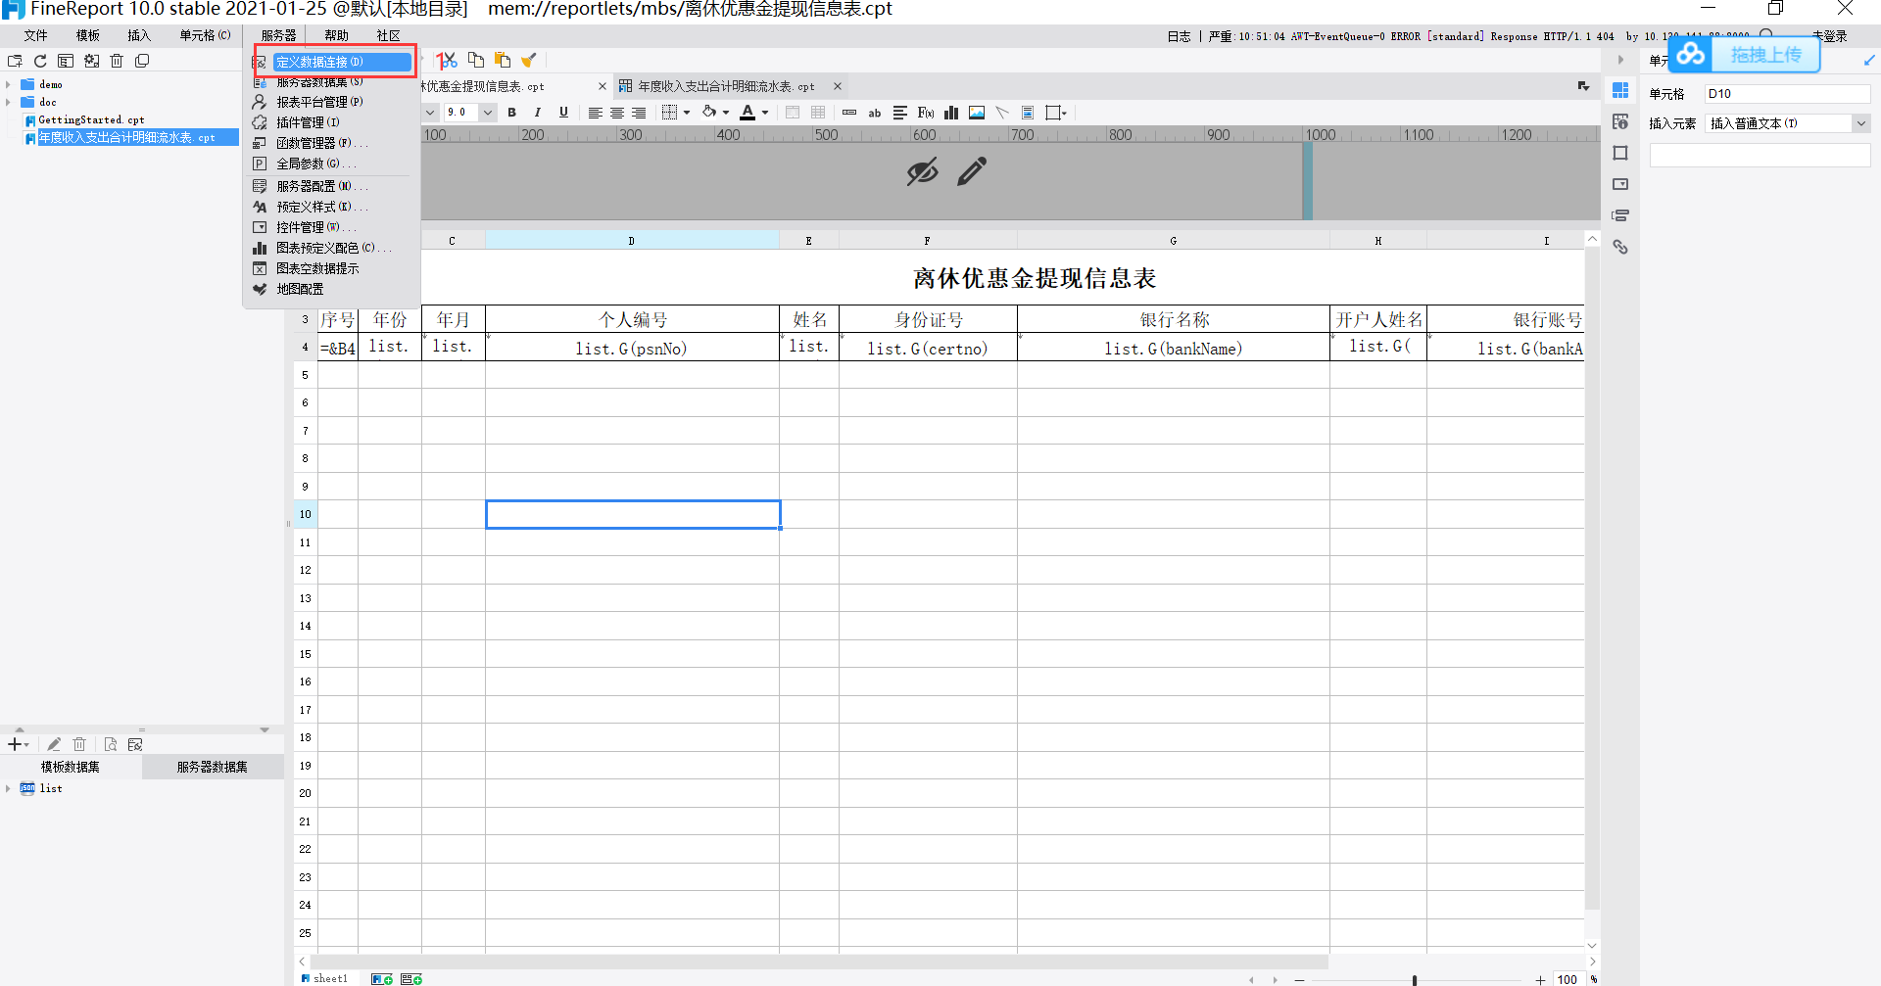Delete selected template with trash icon in file toolbar
This screenshot has height=986, width=1881.
(117, 61)
